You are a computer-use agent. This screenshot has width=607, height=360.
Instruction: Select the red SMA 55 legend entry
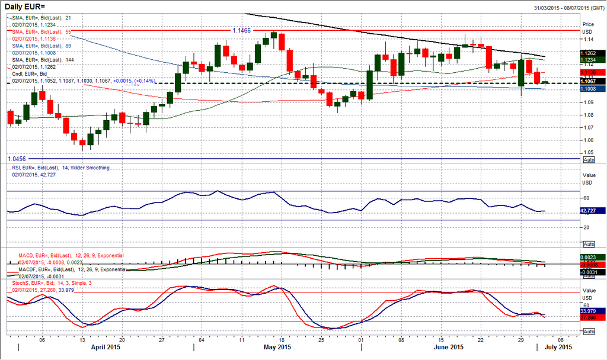[x=41, y=32]
